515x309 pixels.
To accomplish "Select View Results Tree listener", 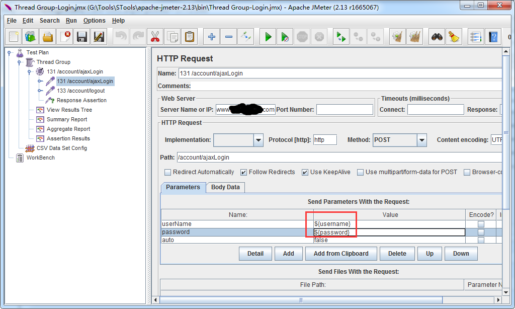I will coord(69,110).
